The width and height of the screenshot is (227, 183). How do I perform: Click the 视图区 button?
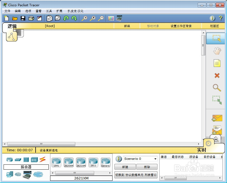point(214,26)
